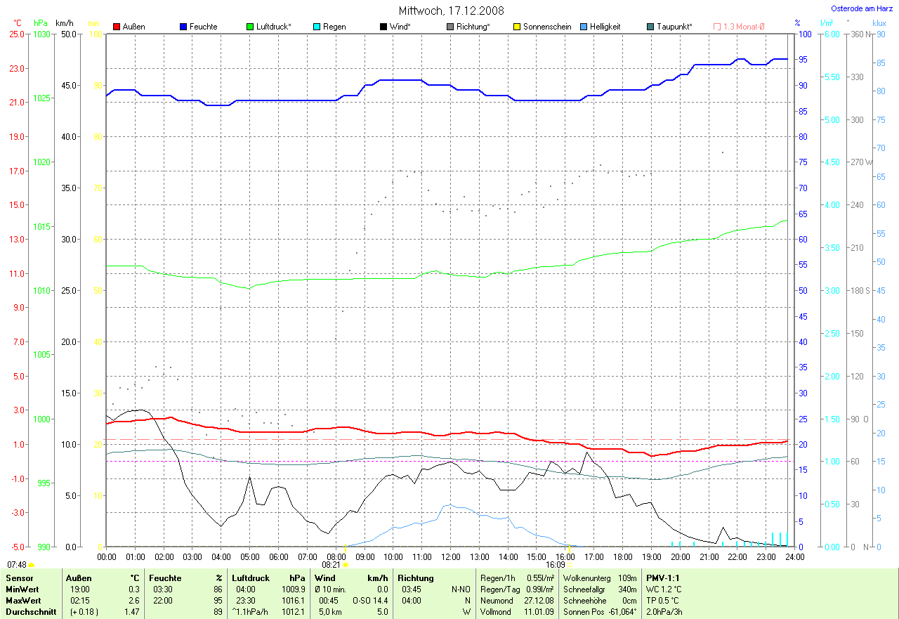Click the dark teal Taupunkt legend square
This screenshot has height=619, width=899.
[650, 27]
